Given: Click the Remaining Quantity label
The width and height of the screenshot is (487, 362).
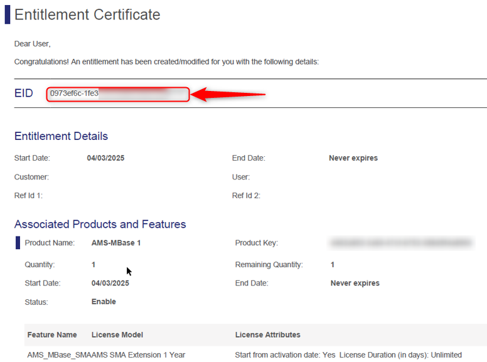Looking at the screenshot, I should [269, 265].
